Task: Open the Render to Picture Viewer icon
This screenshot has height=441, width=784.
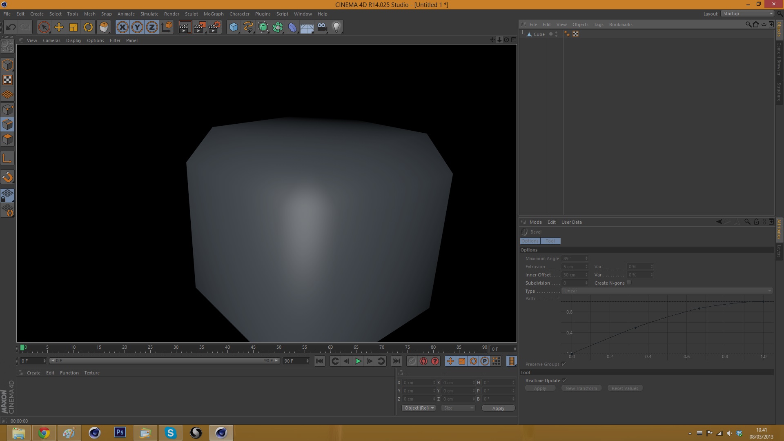Action: 199,27
